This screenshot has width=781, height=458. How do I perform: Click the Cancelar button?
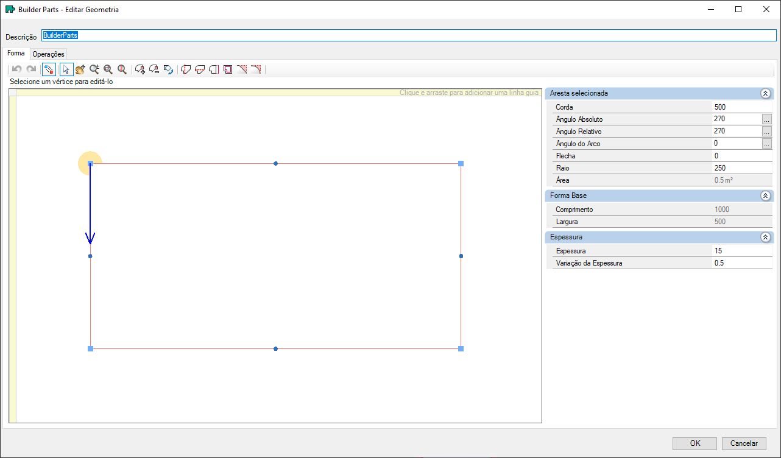743,443
